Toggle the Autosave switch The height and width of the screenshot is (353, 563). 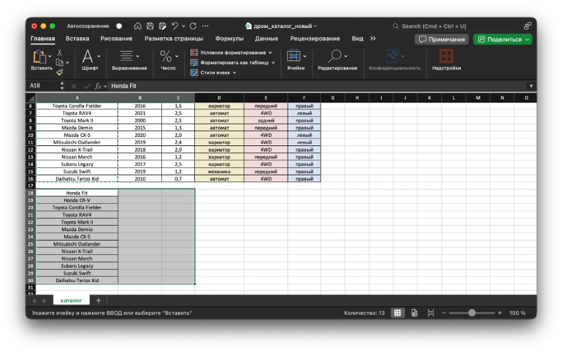click(121, 26)
